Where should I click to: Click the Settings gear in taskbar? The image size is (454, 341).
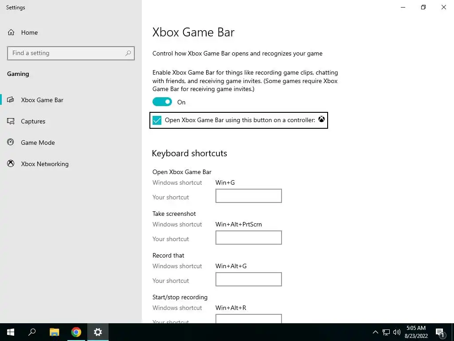coord(98,332)
